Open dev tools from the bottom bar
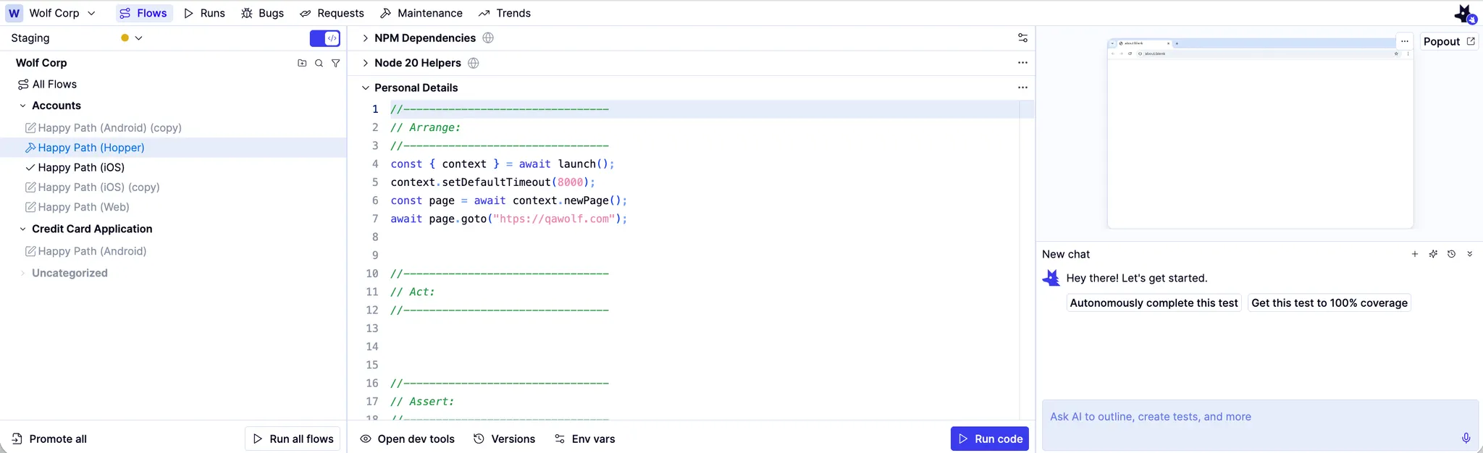The image size is (1483, 453). click(408, 439)
